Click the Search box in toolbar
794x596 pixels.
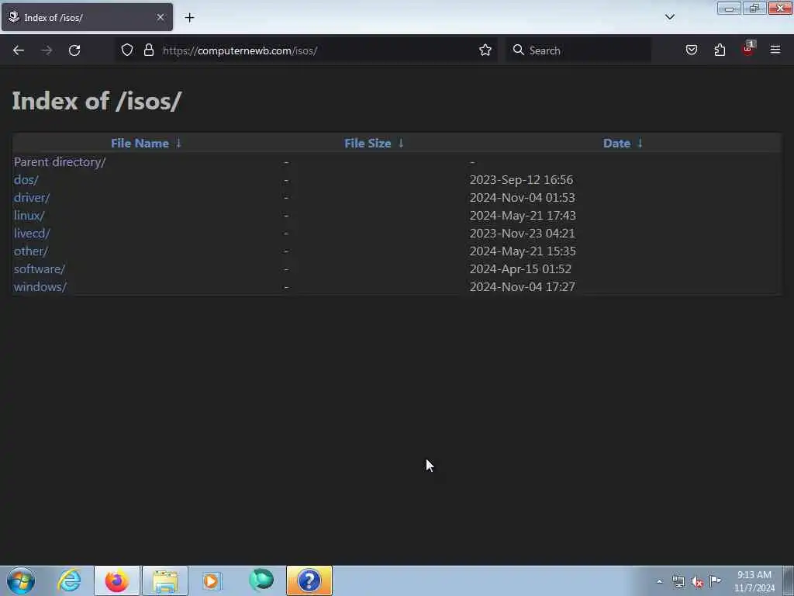coord(578,50)
